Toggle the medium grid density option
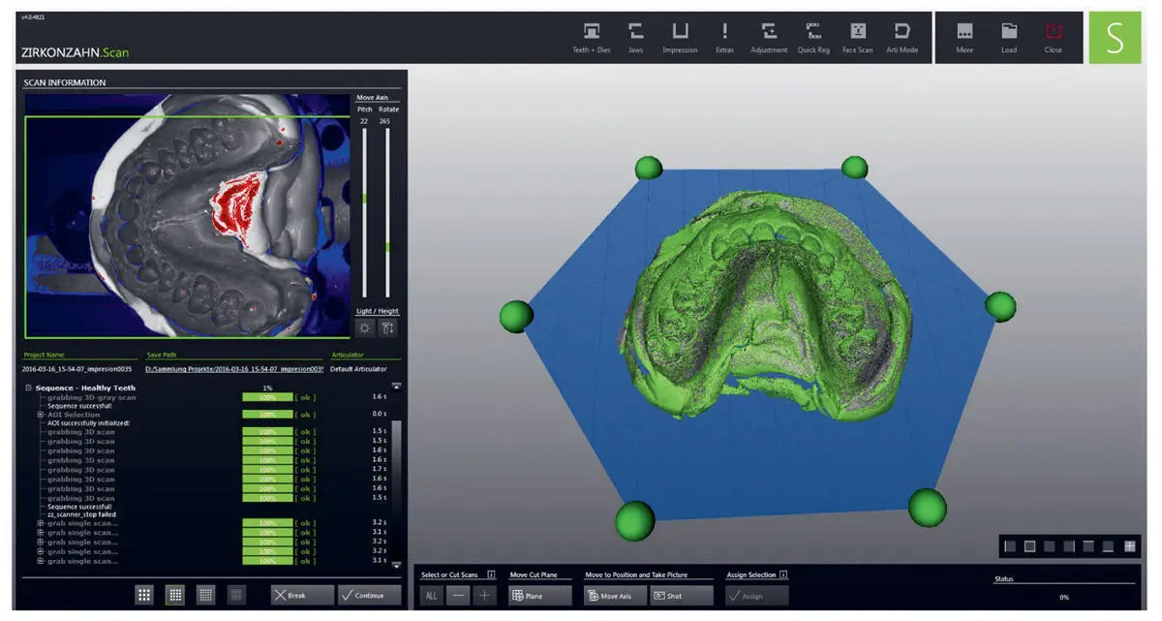The image size is (1162, 621). [x=175, y=595]
